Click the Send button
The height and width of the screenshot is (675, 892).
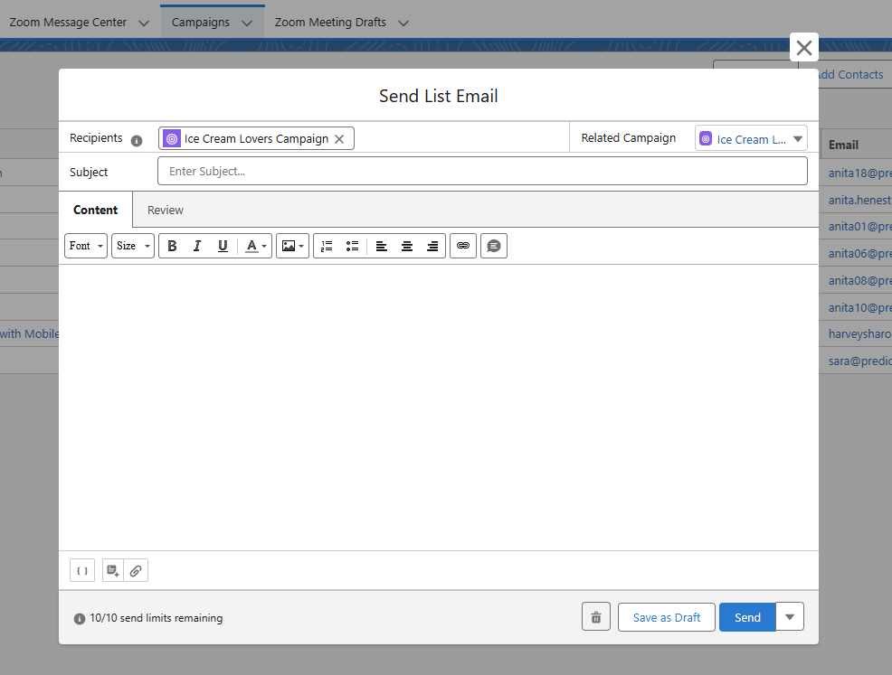click(x=747, y=617)
